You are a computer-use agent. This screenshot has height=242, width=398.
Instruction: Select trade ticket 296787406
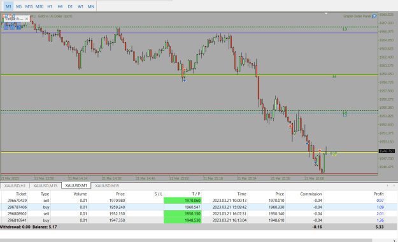pyautogui.click(x=17, y=207)
